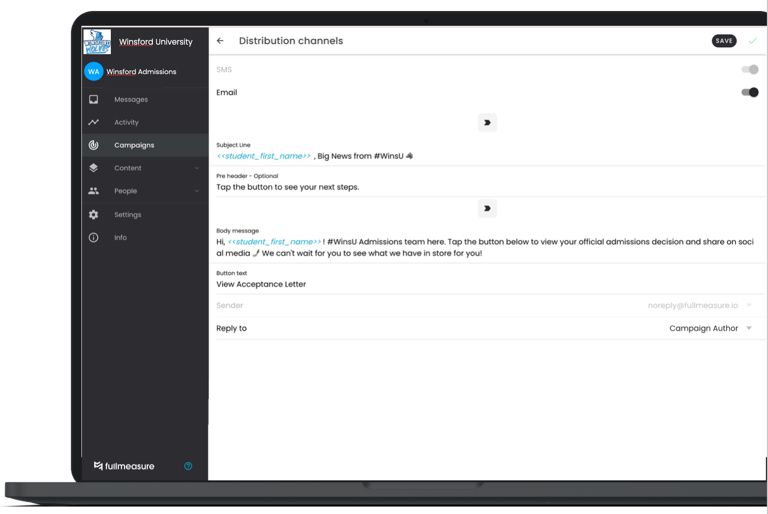The height and width of the screenshot is (514, 768).
Task: Open the Settings menu item
Action: (x=146, y=214)
